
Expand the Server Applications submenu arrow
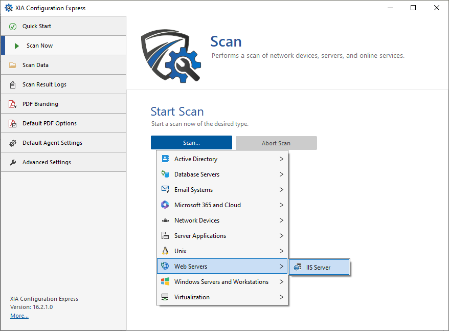[281, 235]
